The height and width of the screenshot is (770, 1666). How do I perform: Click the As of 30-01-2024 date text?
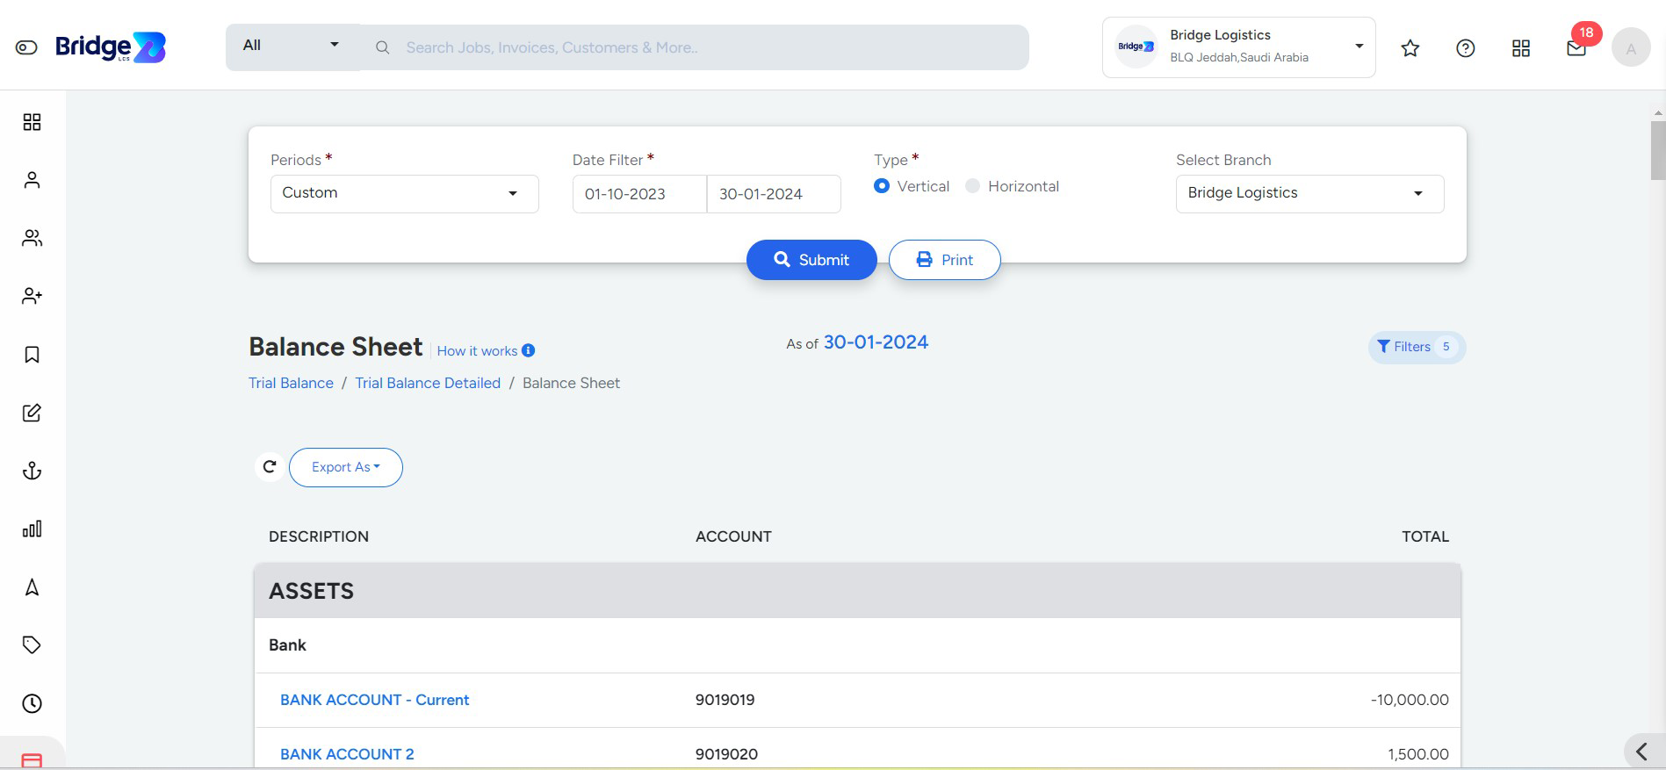[857, 342]
